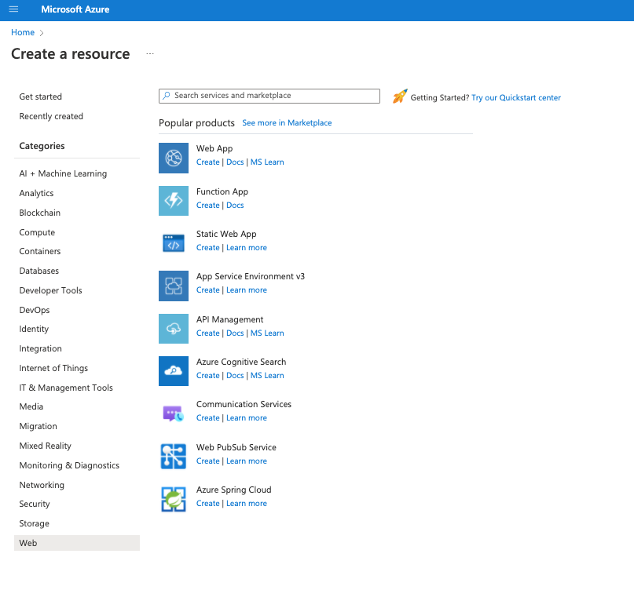
Task: Click the API Management cloud icon
Action: [x=174, y=329]
